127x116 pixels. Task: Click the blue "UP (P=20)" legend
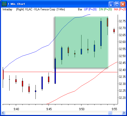[x=90, y=9]
